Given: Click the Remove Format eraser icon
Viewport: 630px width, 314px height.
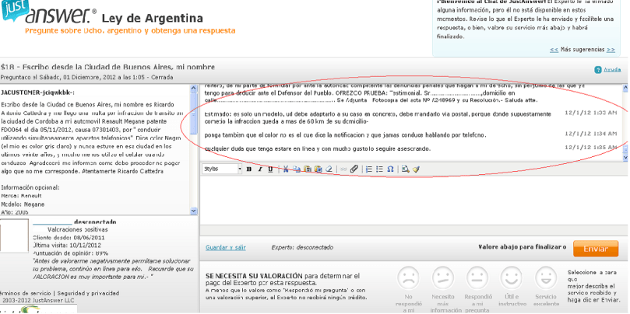Looking at the screenshot, I should 329,169.
